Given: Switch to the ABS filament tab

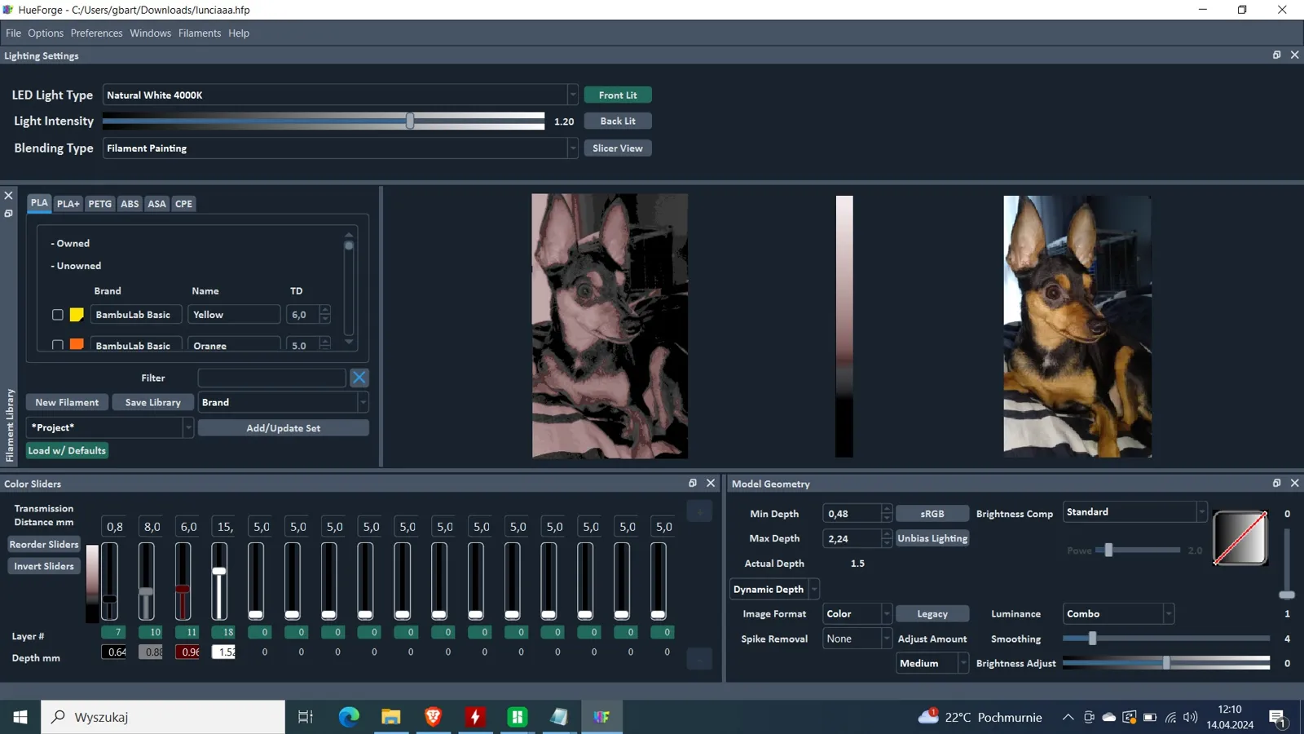Looking at the screenshot, I should tap(130, 204).
